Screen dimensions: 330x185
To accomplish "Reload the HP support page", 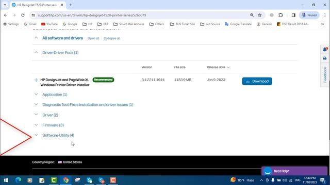I will pos(23,15).
